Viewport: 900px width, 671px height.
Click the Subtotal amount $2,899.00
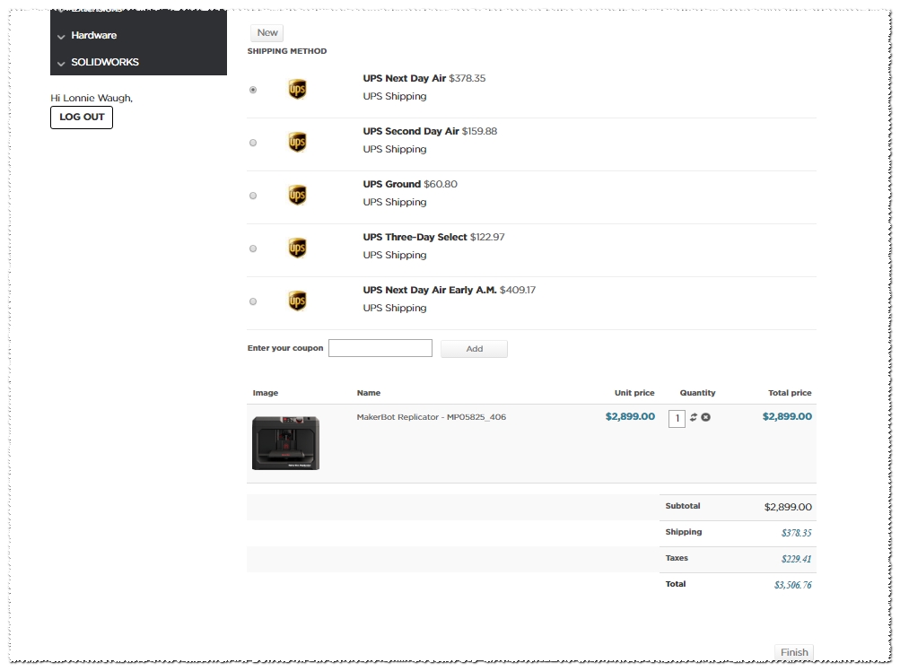(788, 507)
